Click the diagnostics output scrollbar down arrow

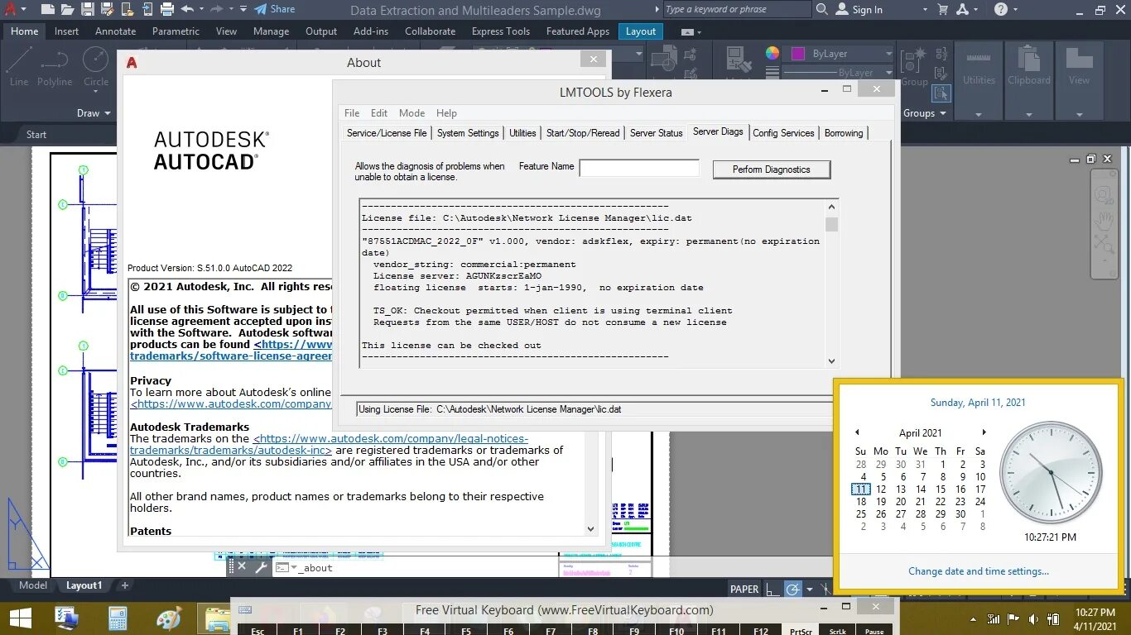point(831,360)
